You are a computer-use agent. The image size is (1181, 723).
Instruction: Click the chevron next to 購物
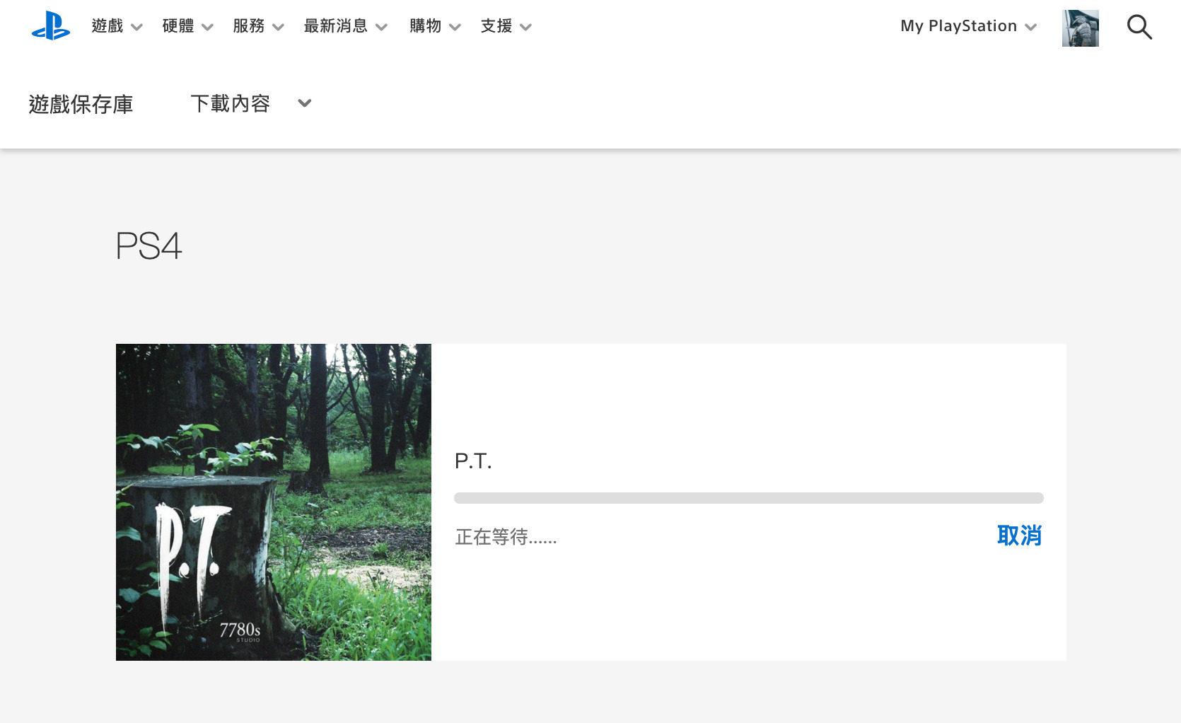point(455,28)
